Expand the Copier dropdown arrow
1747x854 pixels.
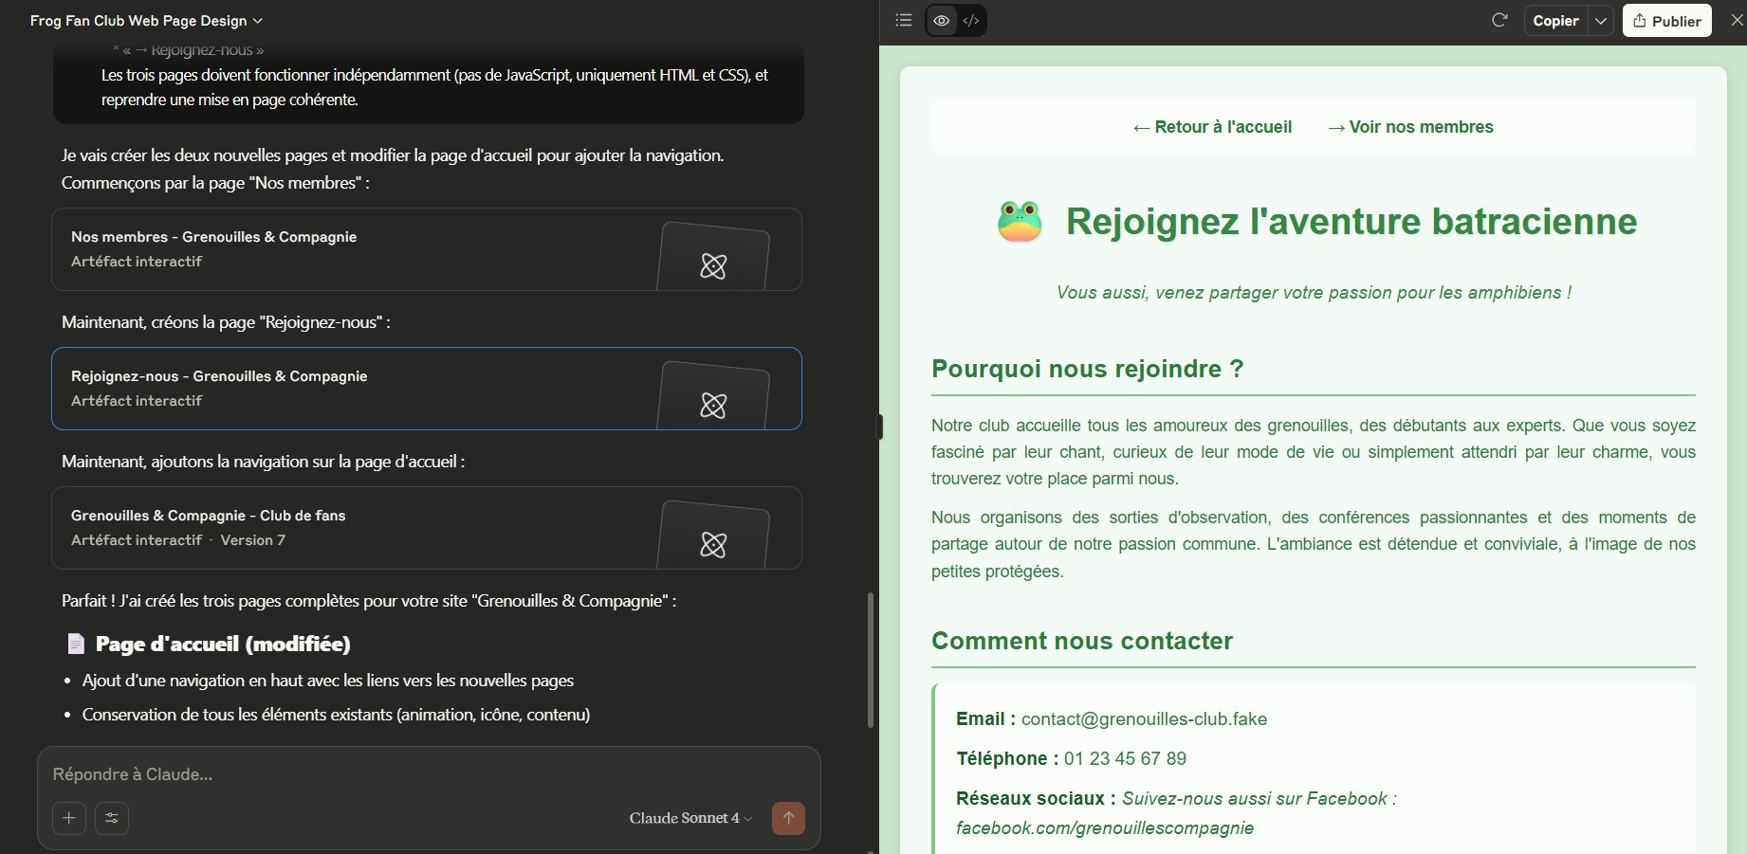[1601, 21]
